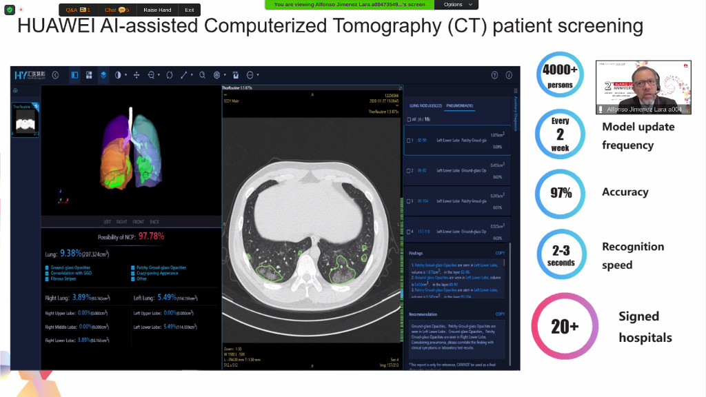Click the save/export disk icon in toolbar
706x397 pixels.
(234, 75)
